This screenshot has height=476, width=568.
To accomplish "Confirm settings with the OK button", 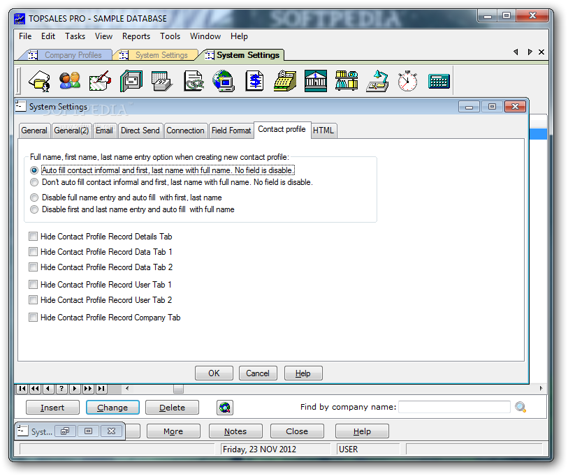I will click(x=214, y=373).
